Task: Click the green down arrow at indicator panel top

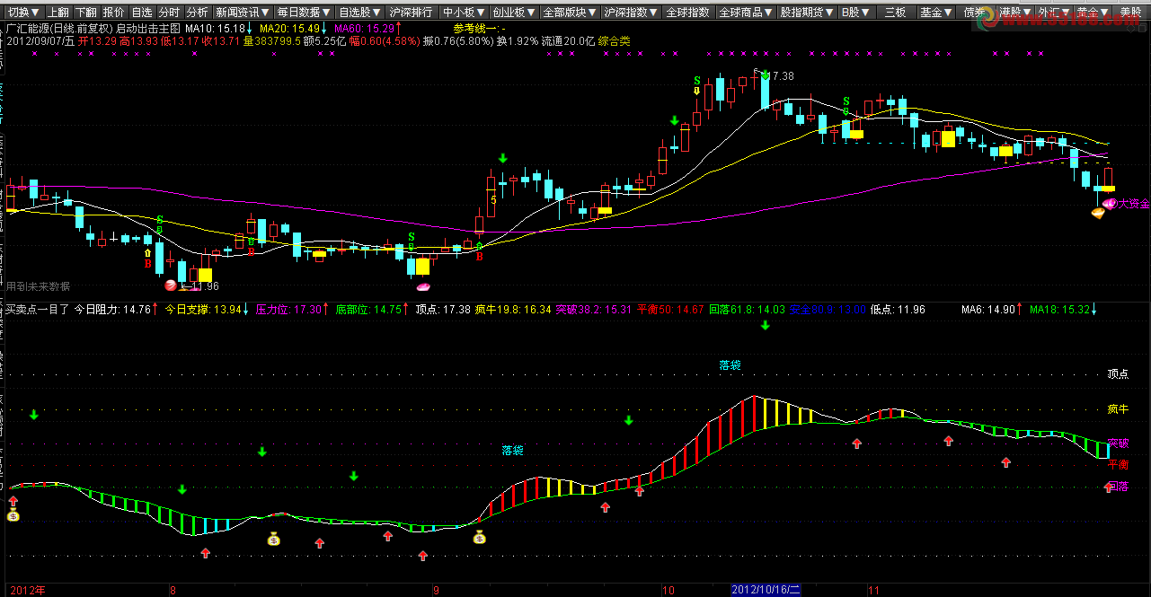Action: click(766, 325)
